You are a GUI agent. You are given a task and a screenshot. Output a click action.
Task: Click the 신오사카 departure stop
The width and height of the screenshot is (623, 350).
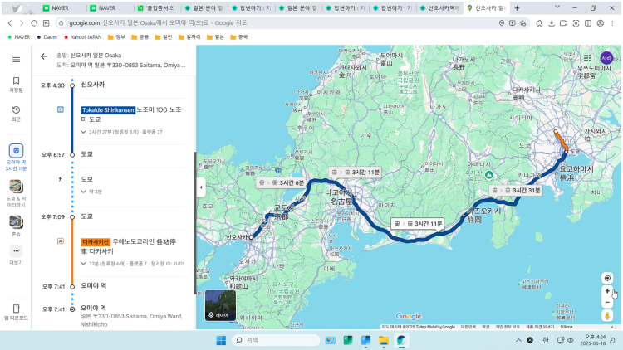pos(92,85)
